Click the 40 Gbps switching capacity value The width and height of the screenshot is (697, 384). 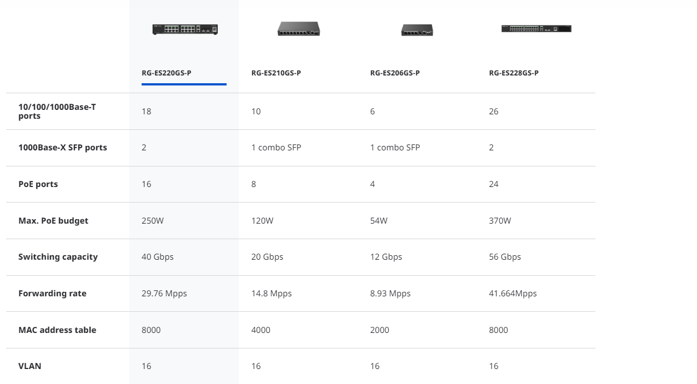point(158,257)
